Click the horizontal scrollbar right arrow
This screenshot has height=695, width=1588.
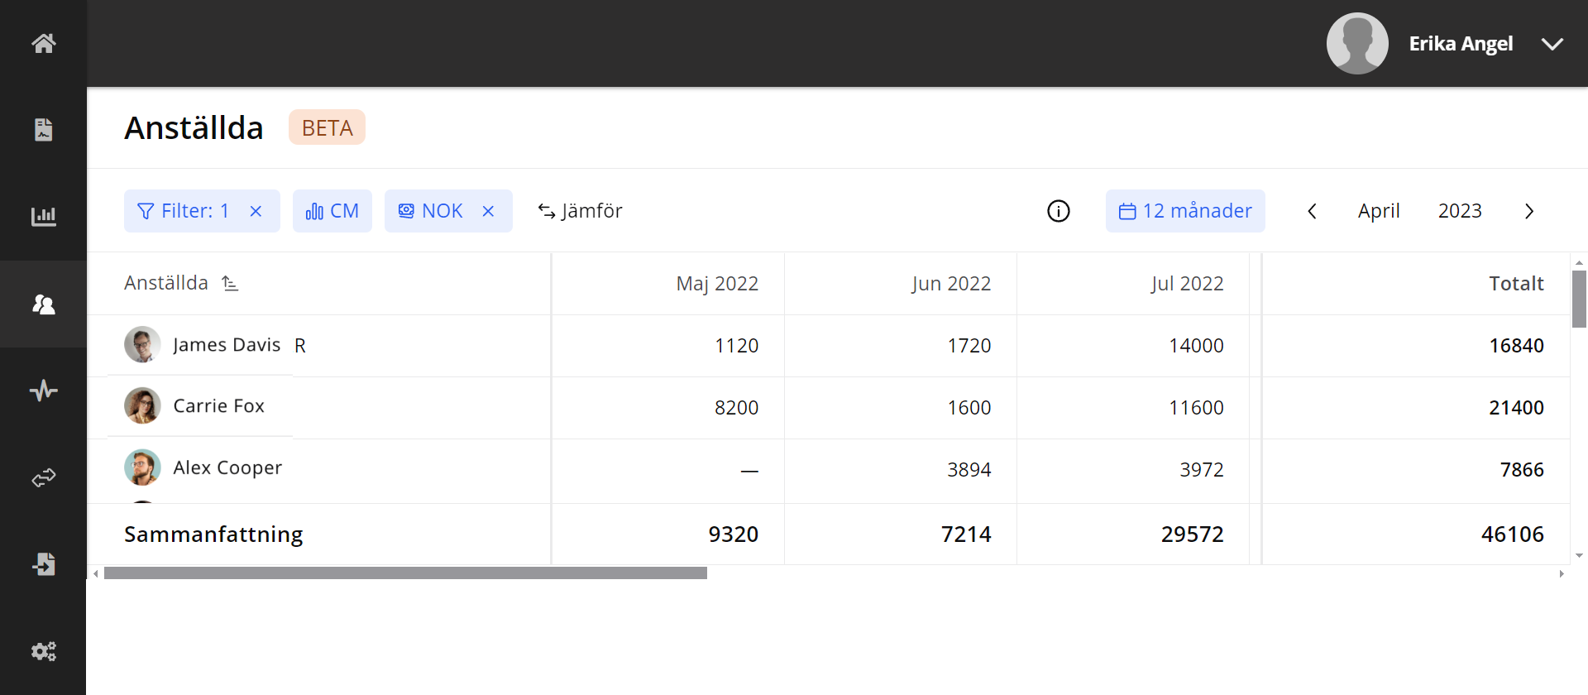(1562, 573)
